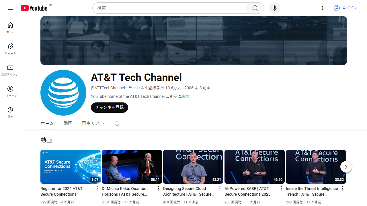Click the AT&T Tech Channel name heading
This screenshot has width=367, height=206.
(x=136, y=78)
